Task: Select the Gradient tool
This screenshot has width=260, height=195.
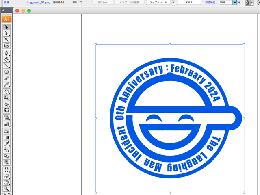Action: [6, 137]
